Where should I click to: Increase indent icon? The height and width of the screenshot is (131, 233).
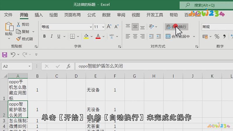[x=158, y=36]
